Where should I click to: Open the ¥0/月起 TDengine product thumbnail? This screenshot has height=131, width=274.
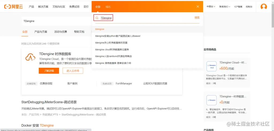[211, 100]
